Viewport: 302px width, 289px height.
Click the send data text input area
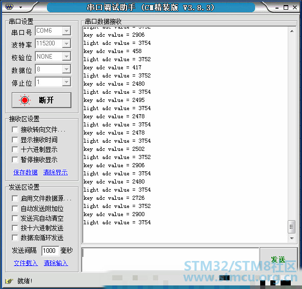[x=170, y=259]
